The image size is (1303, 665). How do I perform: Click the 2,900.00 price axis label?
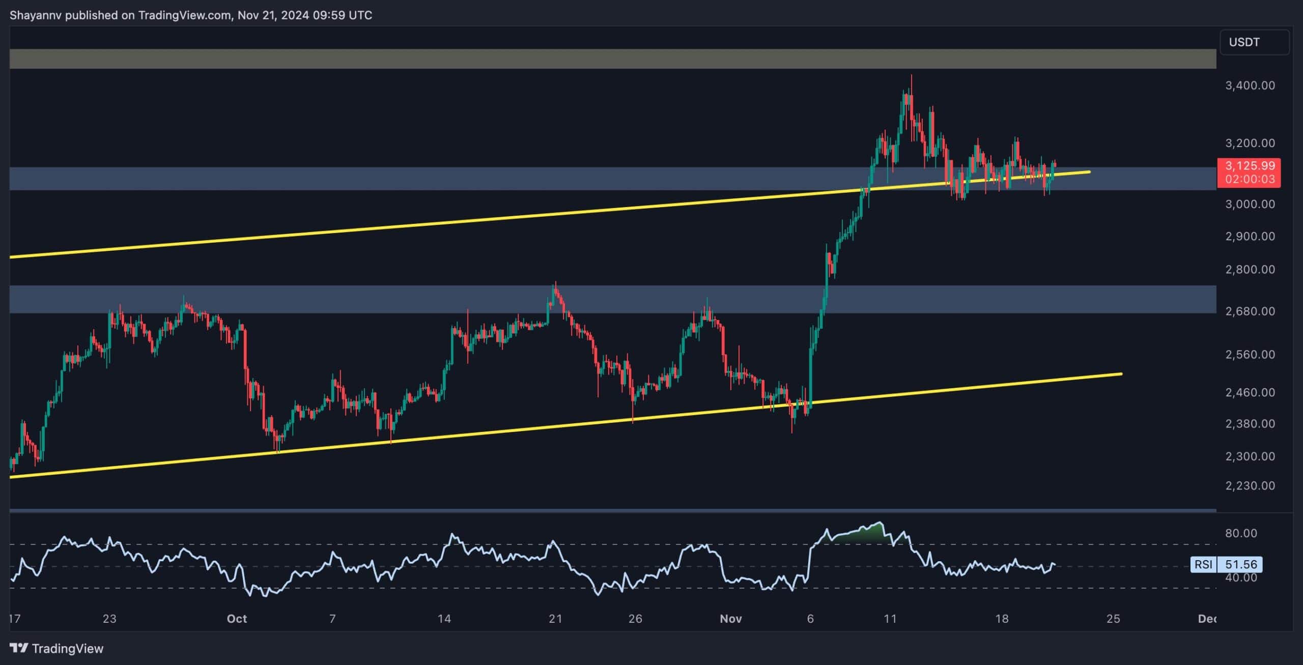1250,237
